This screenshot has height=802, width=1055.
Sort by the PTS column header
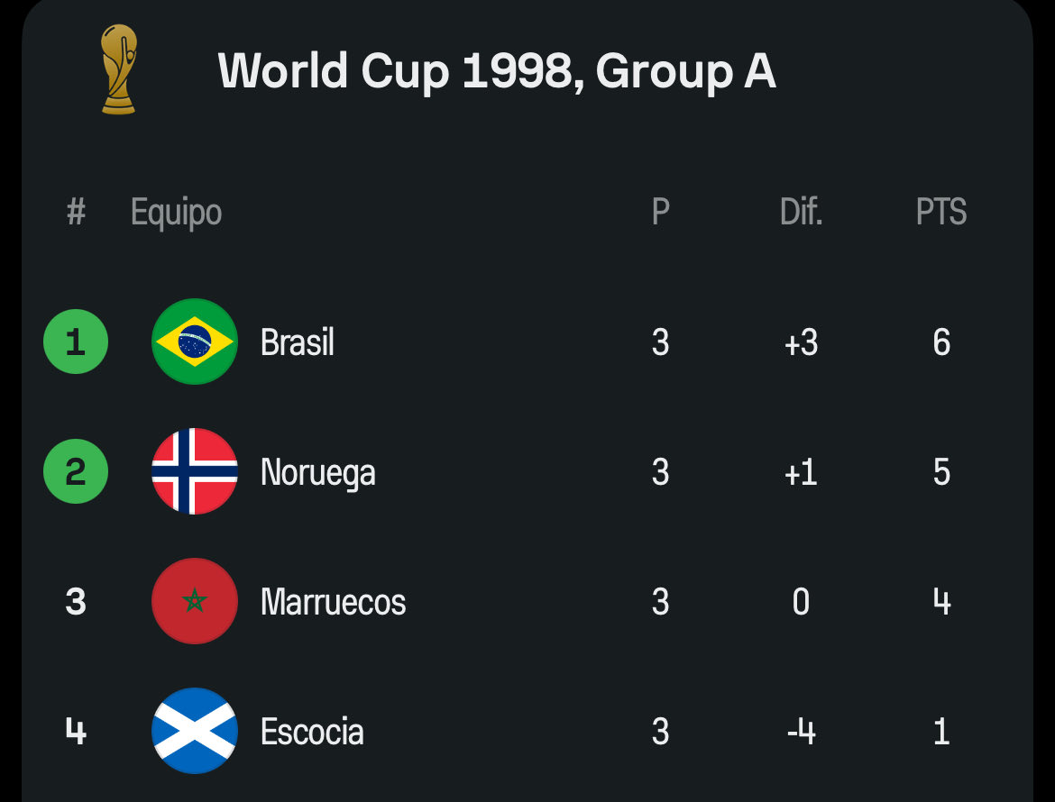coord(941,212)
